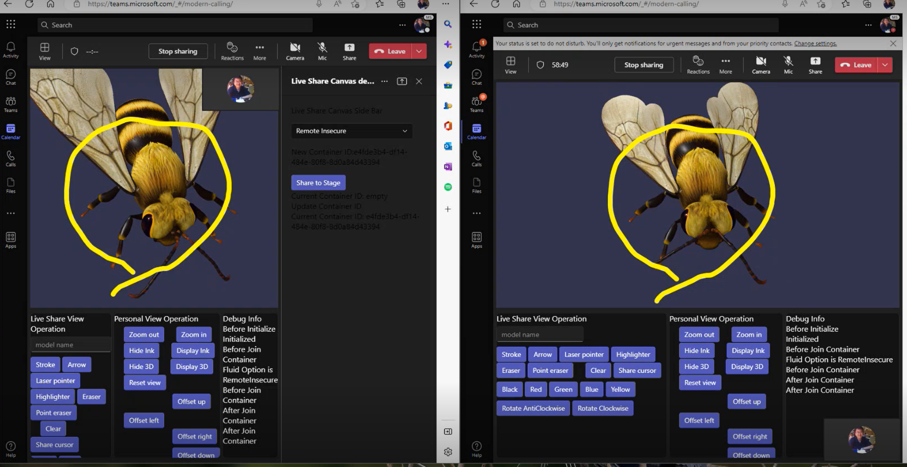The height and width of the screenshot is (467, 907).
Task: Open Chat in the left Teams window
Action: coord(10,77)
